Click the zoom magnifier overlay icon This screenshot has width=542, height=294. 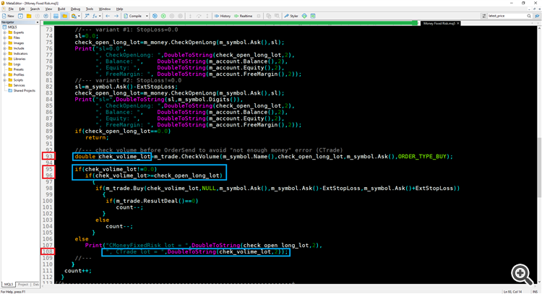click(x=522, y=274)
